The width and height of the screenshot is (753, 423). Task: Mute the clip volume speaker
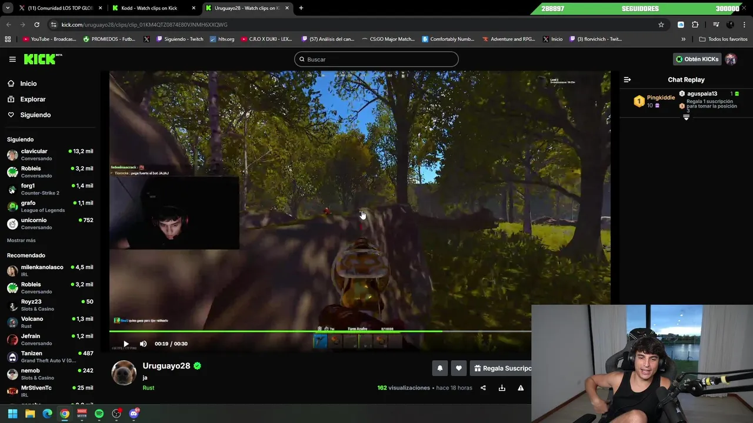point(144,344)
